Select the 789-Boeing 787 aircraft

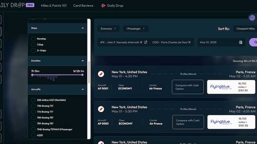[33, 124]
